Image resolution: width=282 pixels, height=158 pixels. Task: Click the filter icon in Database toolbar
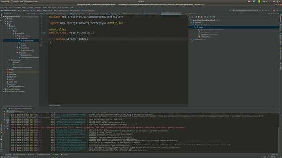214,17
